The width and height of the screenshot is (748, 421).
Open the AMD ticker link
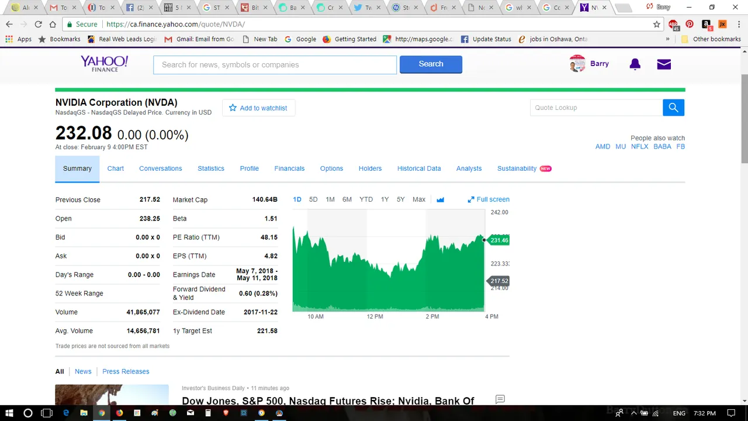[602, 147]
